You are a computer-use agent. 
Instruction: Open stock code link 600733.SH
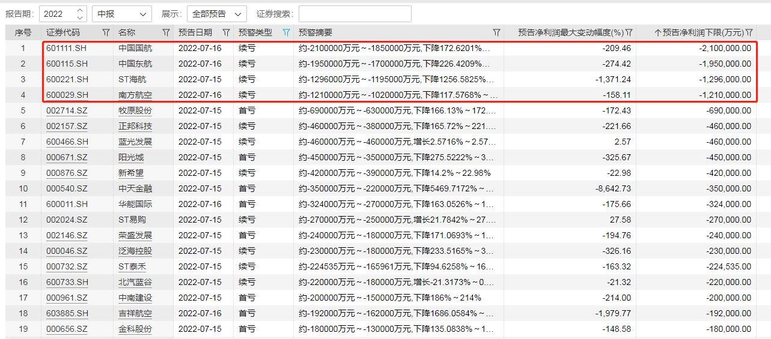pos(67,282)
